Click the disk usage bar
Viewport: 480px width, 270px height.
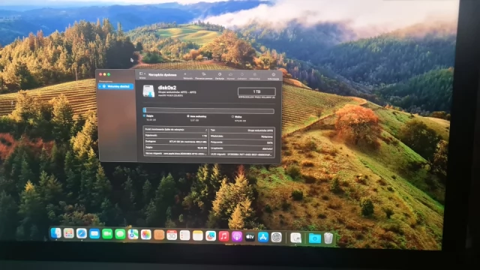(x=208, y=111)
